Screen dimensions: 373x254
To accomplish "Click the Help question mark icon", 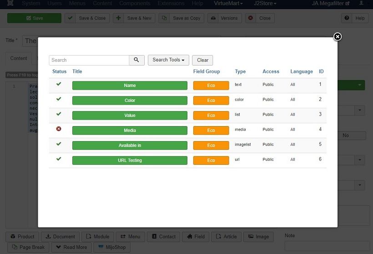I will tap(347, 18).
